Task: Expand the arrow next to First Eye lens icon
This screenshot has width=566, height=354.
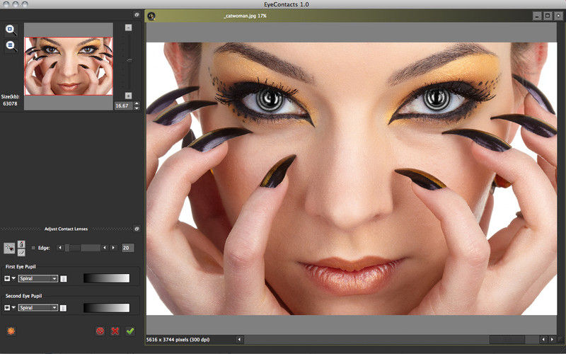Action: coord(13,278)
